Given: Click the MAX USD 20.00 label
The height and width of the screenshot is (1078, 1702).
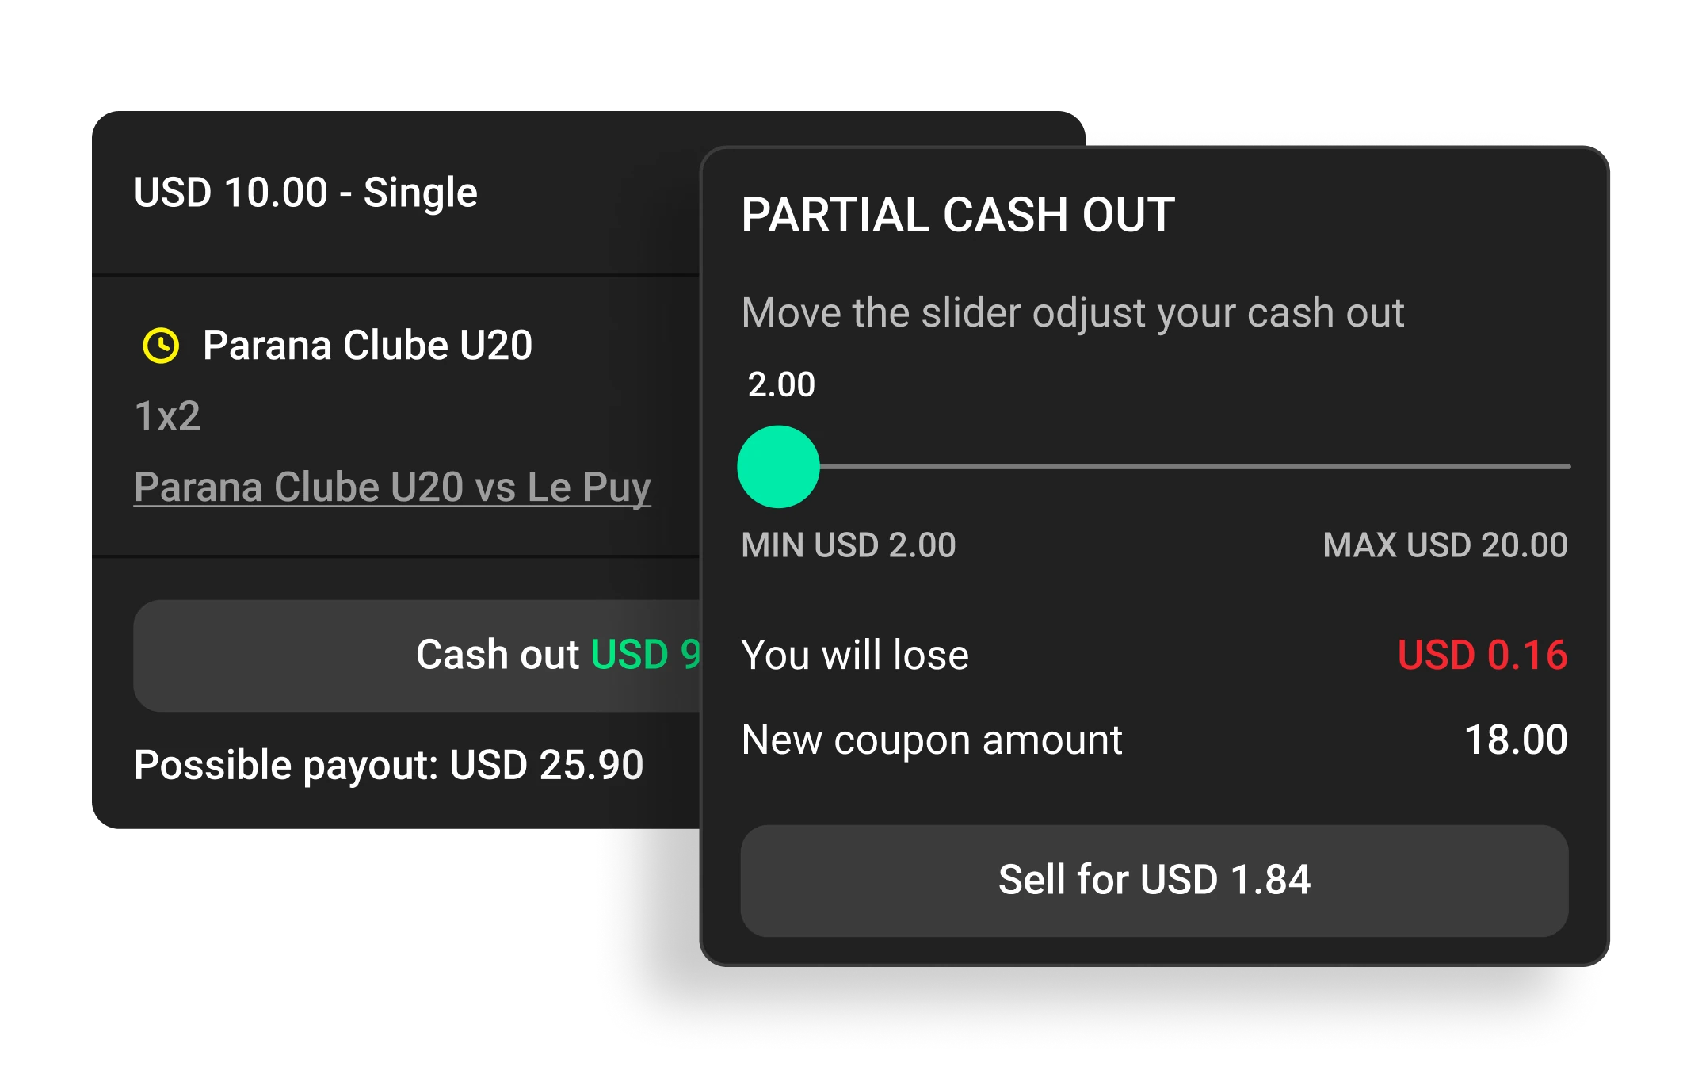Looking at the screenshot, I should coord(1444,545).
